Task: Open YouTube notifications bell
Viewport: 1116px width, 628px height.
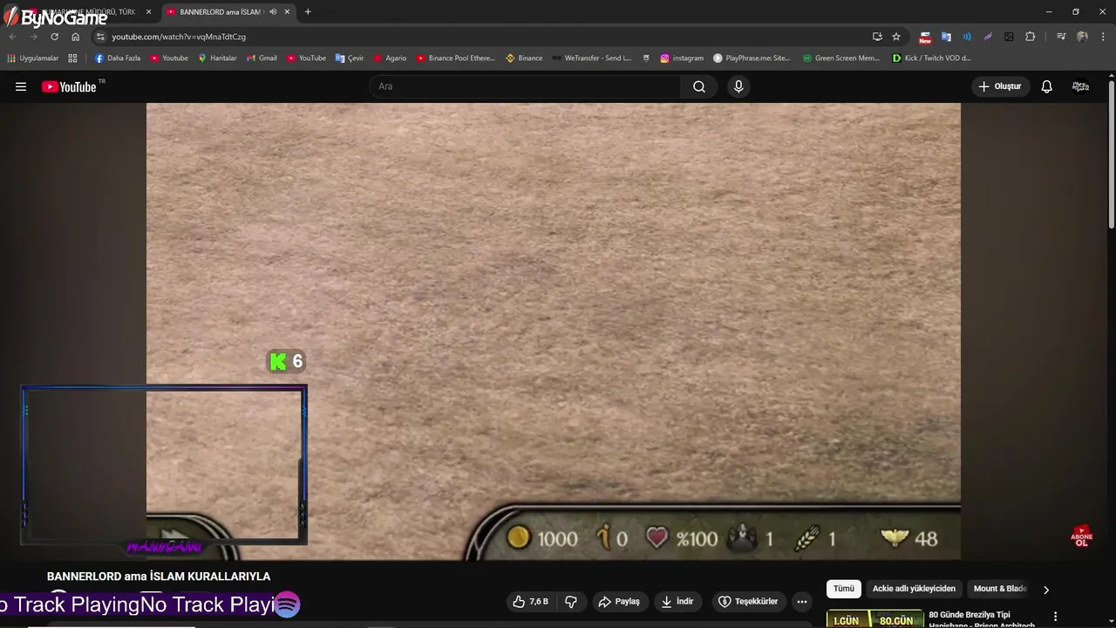Action: (x=1047, y=86)
